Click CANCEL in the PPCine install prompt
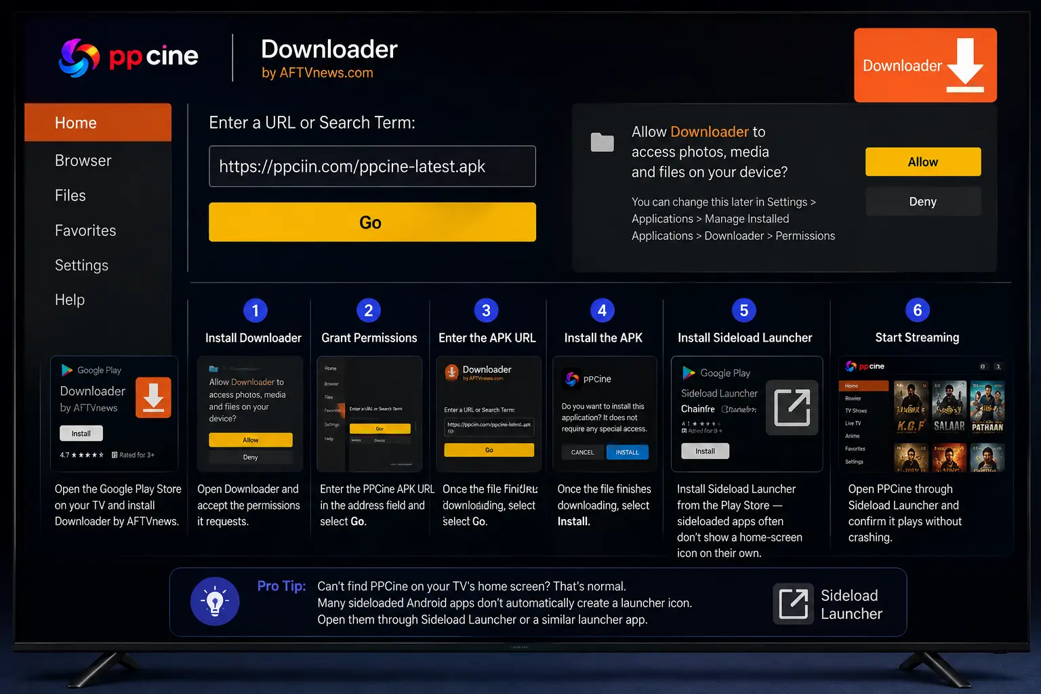Viewport: 1041px width, 694px height. click(x=582, y=452)
